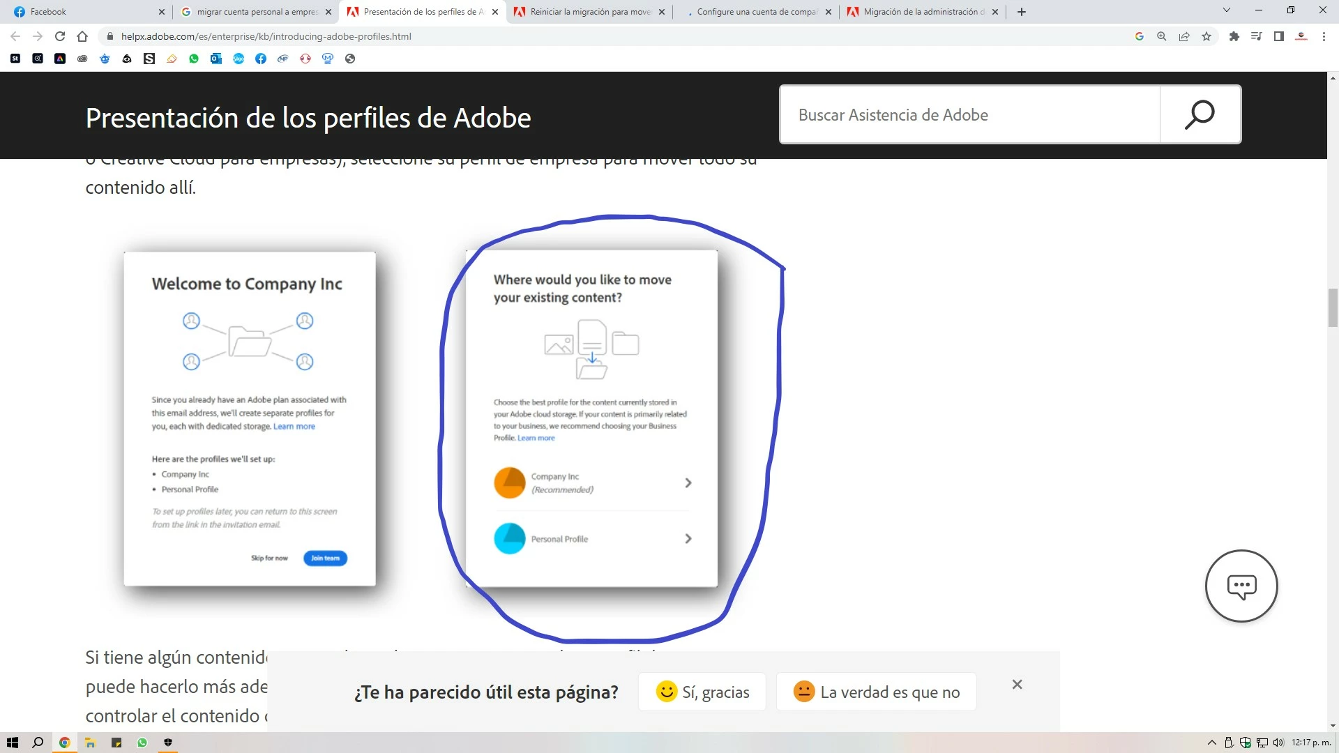Open the Chrome three-dot menu

[1324, 36]
